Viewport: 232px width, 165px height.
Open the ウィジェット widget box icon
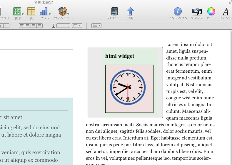coord(62,11)
